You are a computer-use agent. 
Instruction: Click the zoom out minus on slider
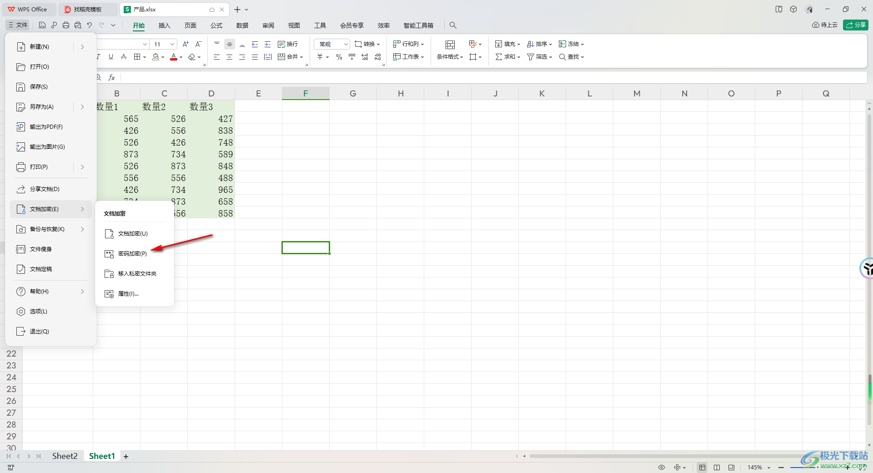coord(781,468)
